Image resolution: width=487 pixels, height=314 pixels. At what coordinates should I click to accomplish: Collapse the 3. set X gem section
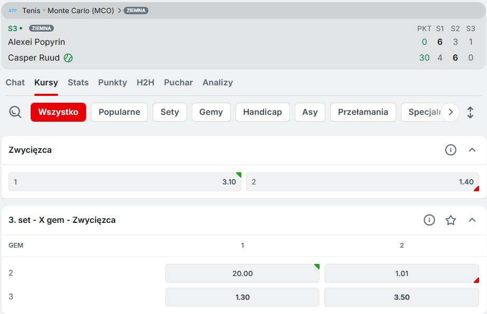(x=472, y=220)
